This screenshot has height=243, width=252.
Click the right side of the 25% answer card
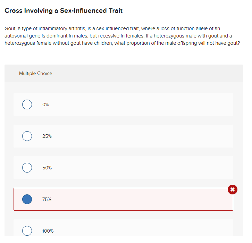[177, 136]
